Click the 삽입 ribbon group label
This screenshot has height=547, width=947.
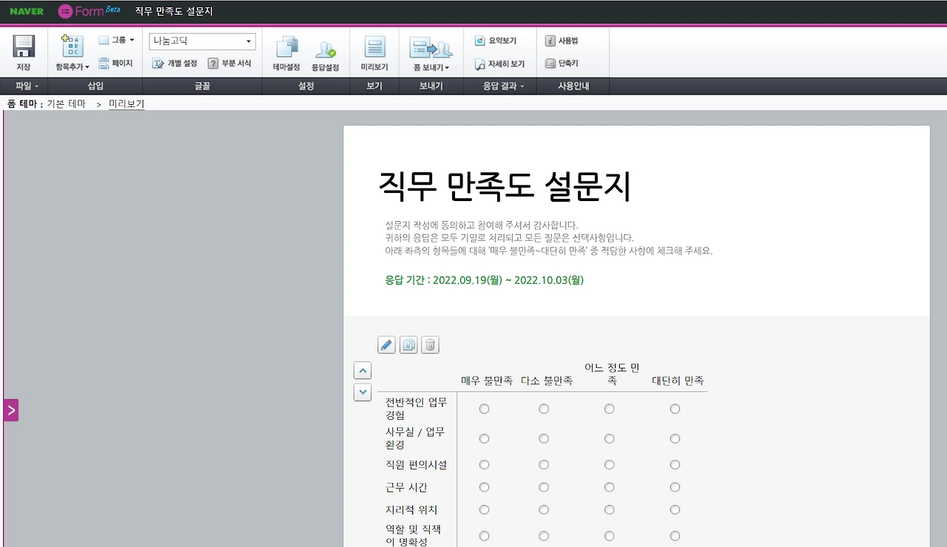[x=95, y=86]
